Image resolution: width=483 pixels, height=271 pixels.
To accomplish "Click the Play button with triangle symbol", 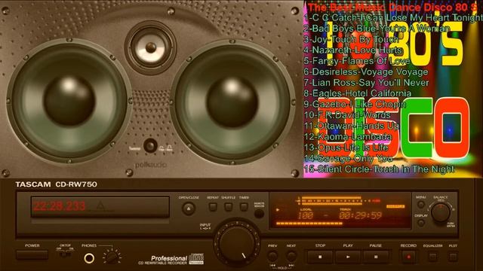I will [x=348, y=257].
